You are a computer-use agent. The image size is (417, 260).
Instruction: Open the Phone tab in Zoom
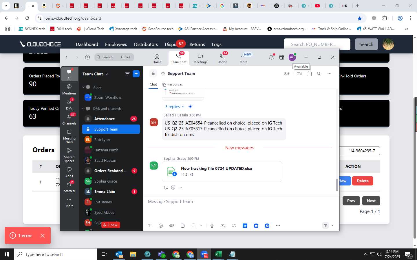222,59
